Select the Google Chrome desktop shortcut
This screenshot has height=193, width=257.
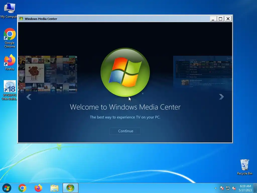coord(10,38)
